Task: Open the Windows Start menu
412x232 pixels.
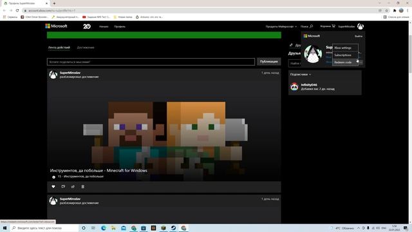Action: pos(5,227)
